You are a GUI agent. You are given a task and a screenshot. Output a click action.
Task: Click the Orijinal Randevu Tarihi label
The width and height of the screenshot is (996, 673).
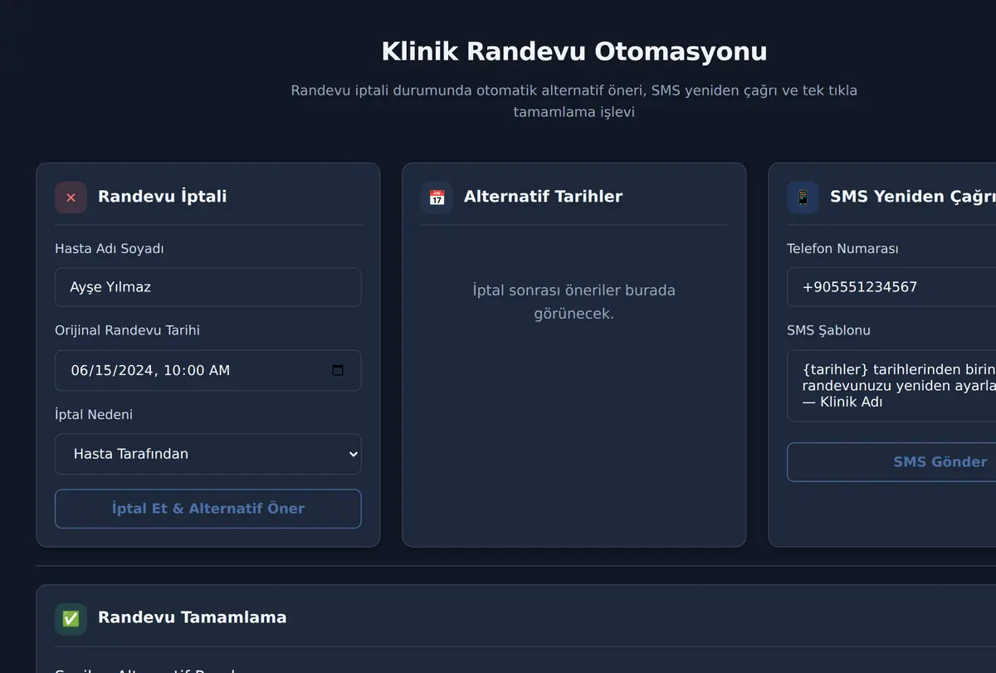tap(127, 330)
